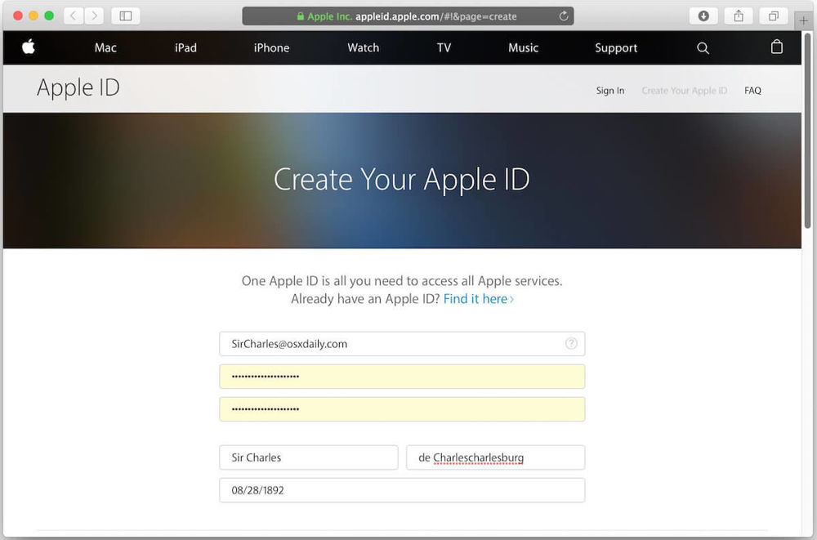
Task: Click the Apple logo in navigation
Action: pyautogui.click(x=29, y=47)
